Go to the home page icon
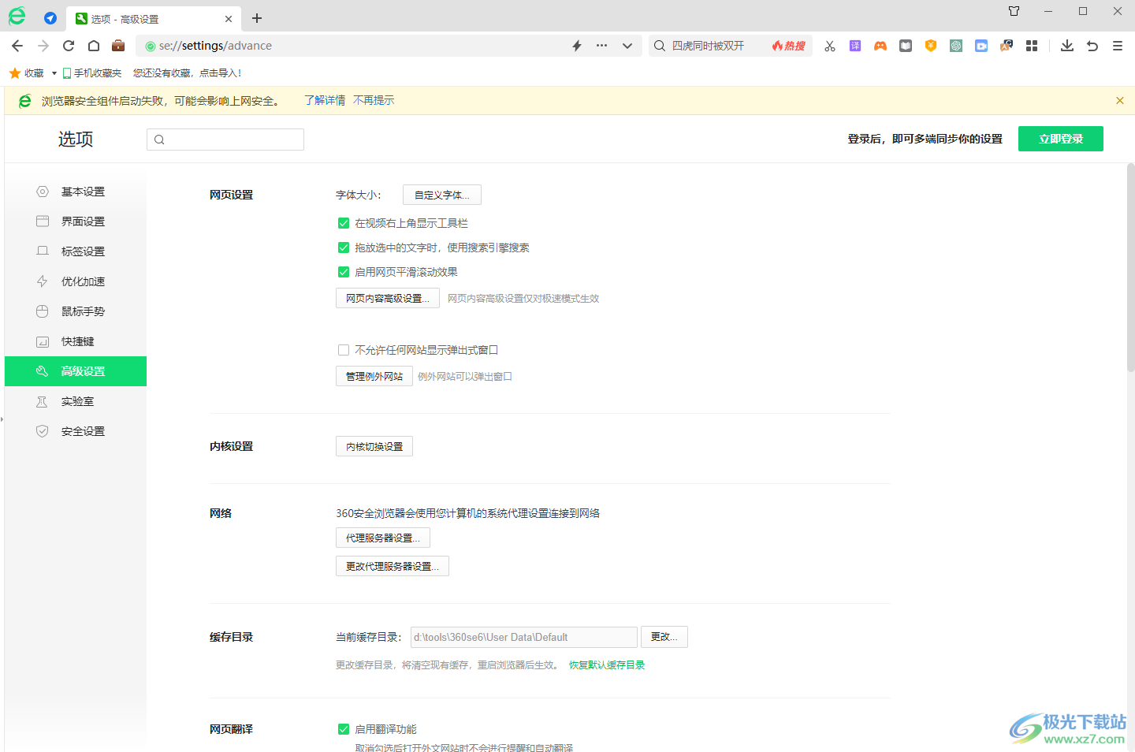Image resolution: width=1135 pixels, height=752 pixels. 94,46
